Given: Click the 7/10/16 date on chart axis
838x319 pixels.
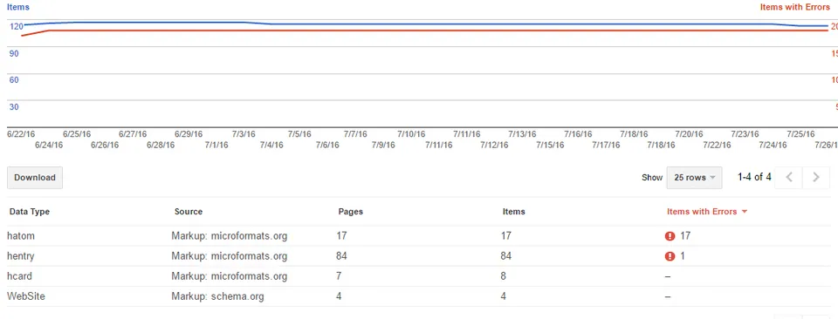Looking at the screenshot, I should (x=411, y=134).
